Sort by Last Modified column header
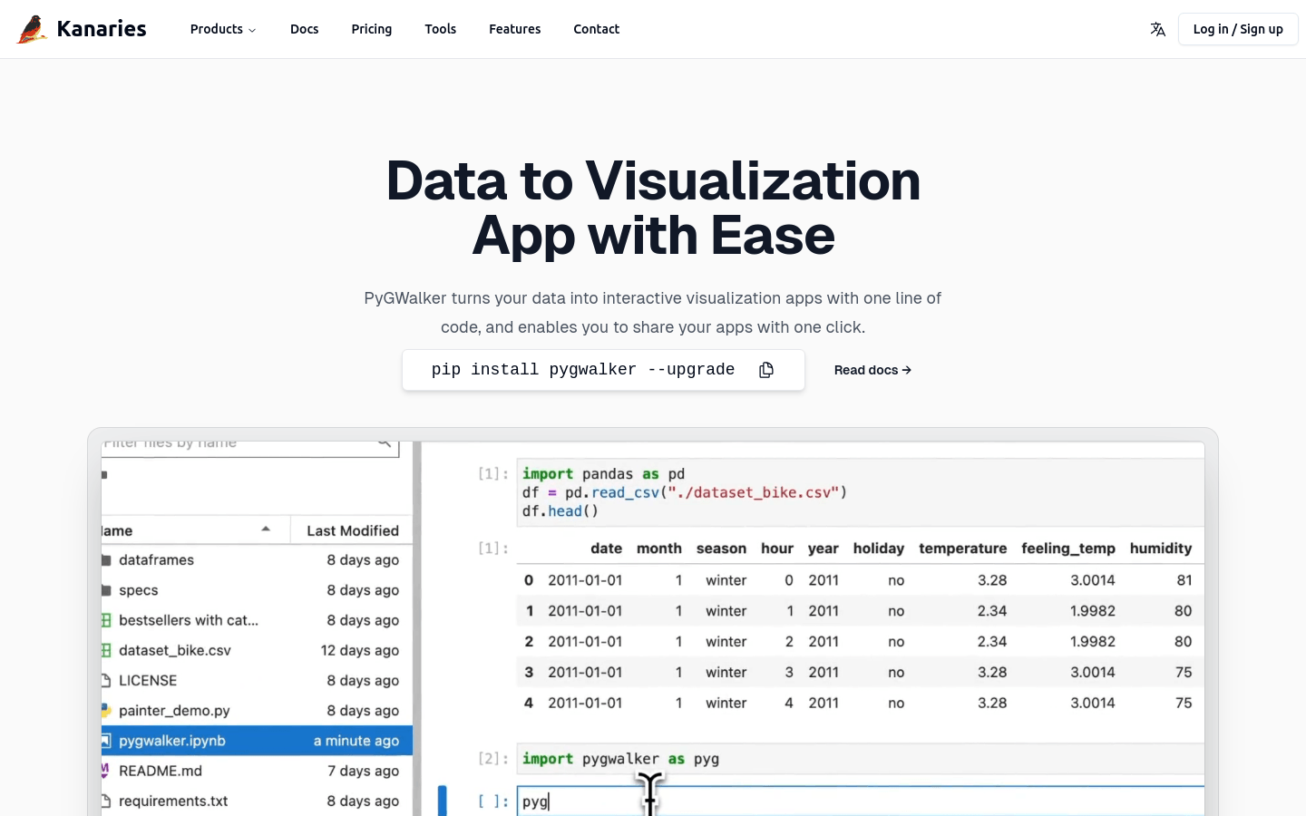 (352, 530)
